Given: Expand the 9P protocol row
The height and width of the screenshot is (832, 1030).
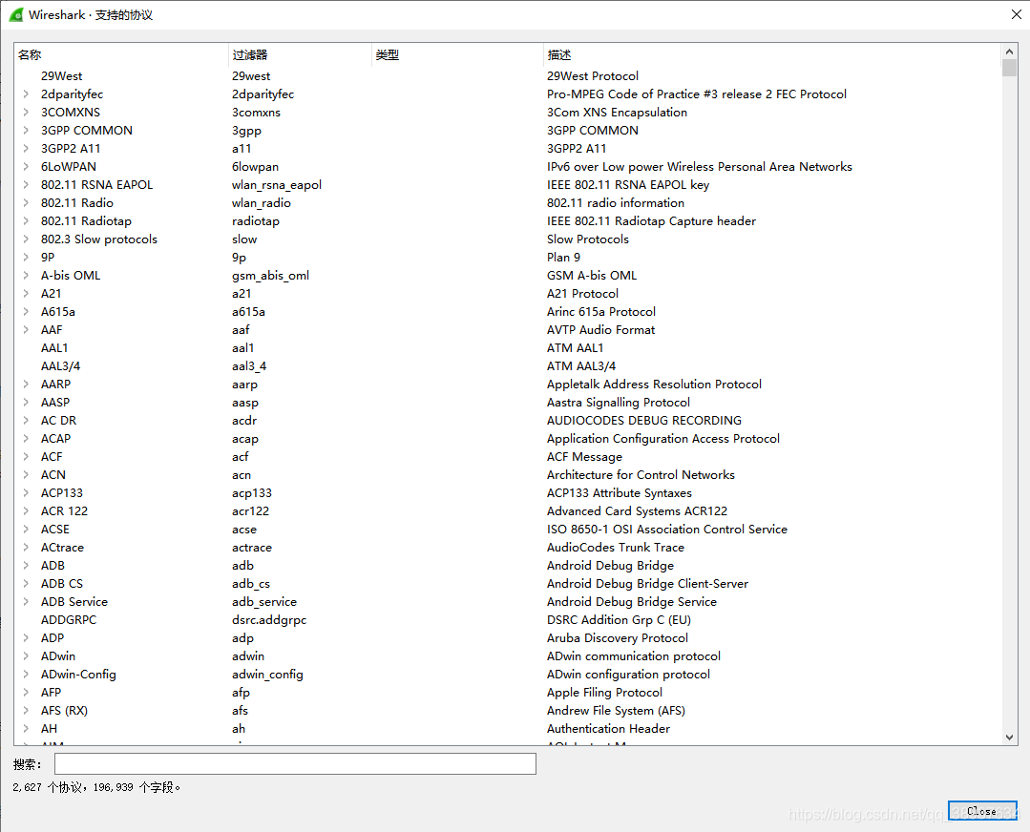Looking at the screenshot, I should point(27,258).
